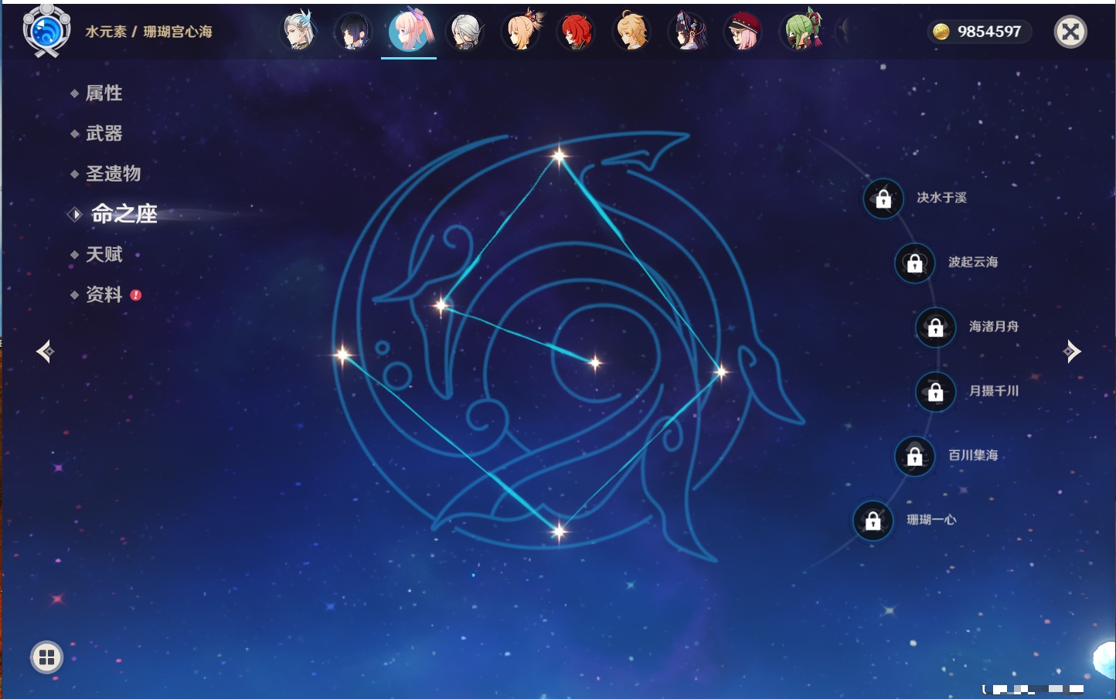The width and height of the screenshot is (1116, 699).
Task: Click the Hydro element emblem icon
Action: click(x=46, y=31)
